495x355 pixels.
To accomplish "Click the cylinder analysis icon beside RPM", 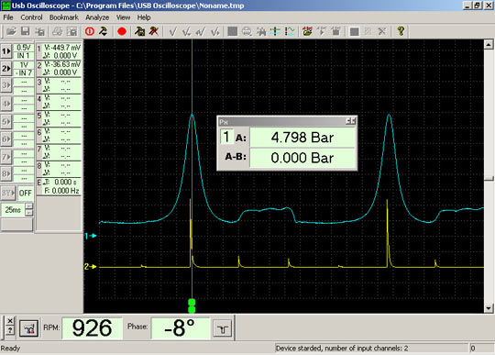I will point(29,328).
